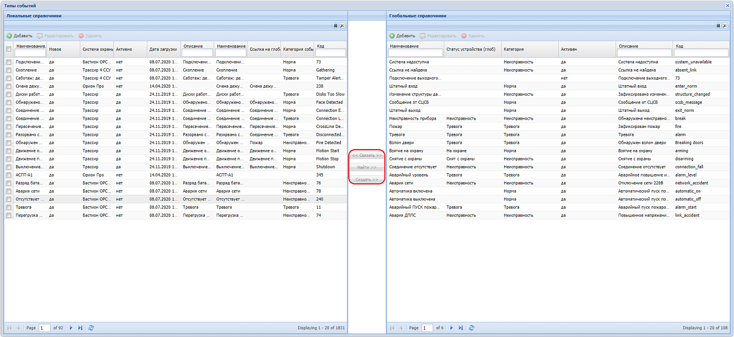Click the Создать >> button
This screenshot has height=337, width=734.
367,179
